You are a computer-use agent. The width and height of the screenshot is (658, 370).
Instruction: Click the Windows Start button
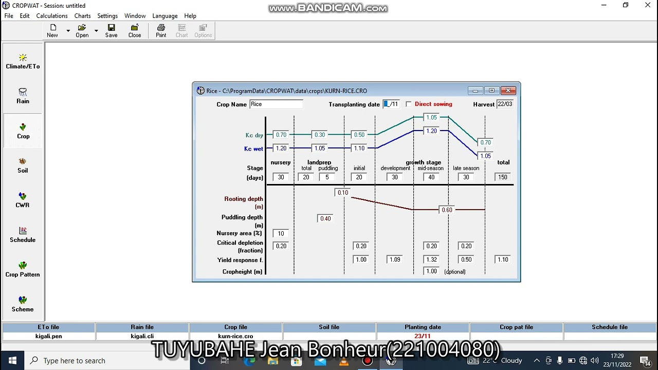(12, 361)
